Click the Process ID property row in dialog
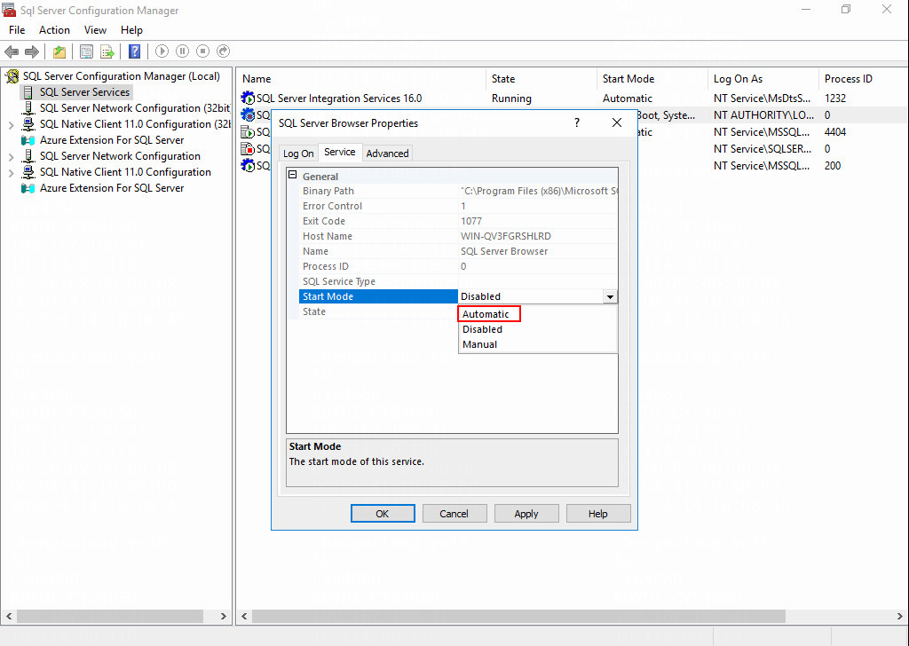Viewport: 909px width, 646px height. point(458,266)
